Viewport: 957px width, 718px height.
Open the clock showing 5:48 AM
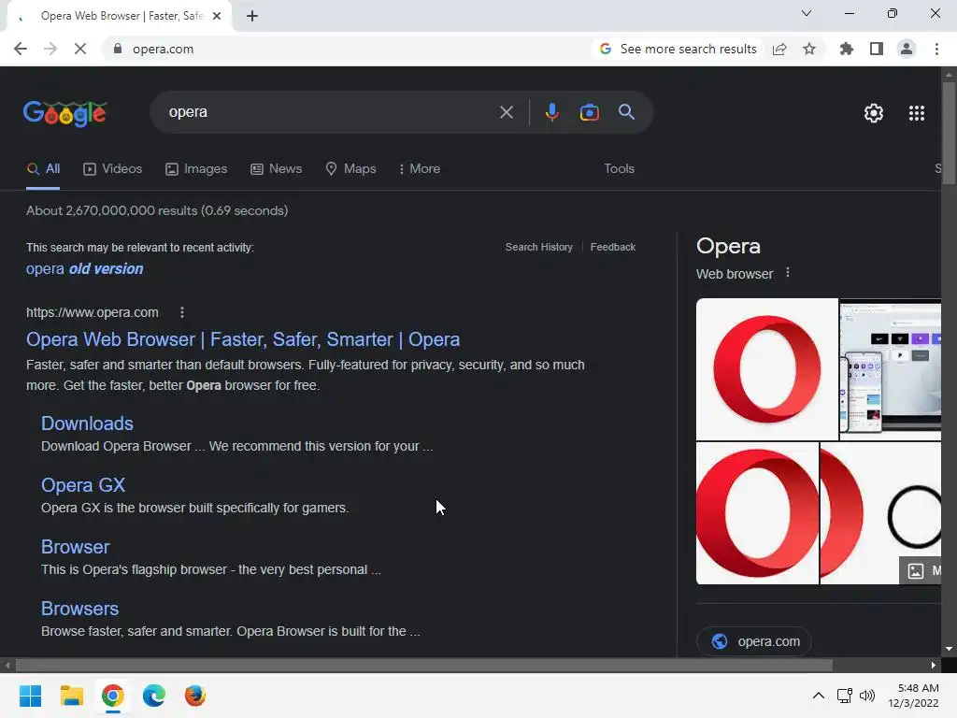914,696
